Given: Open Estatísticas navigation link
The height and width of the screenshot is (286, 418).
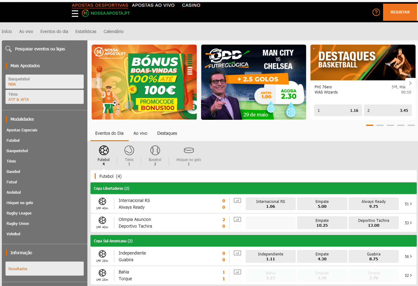Looking at the screenshot, I should coord(86,31).
